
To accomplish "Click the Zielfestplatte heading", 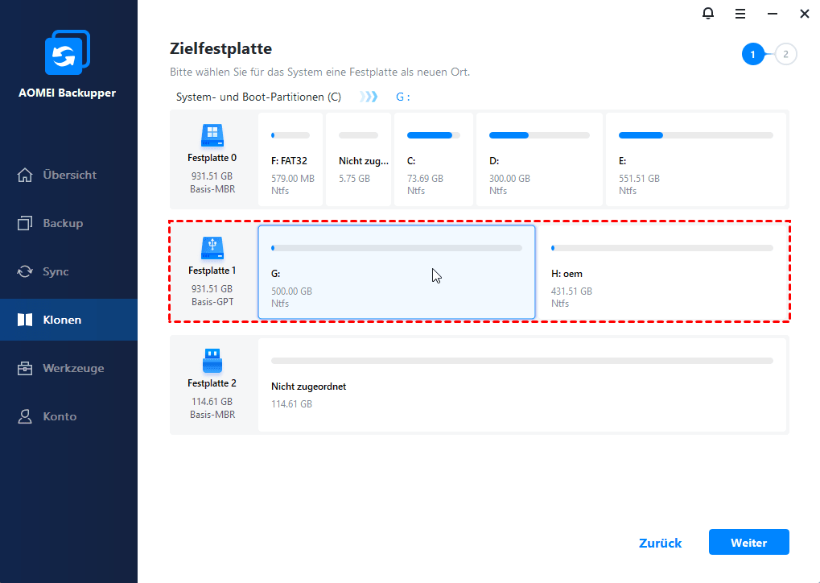I will pyautogui.click(x=220, y=48).
